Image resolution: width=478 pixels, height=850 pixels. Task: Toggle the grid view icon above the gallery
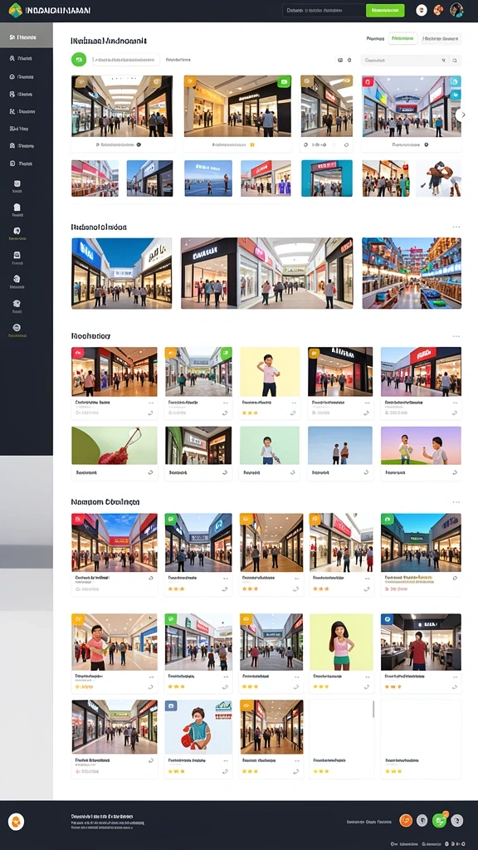pyautogui.click(x=340, y=60)
